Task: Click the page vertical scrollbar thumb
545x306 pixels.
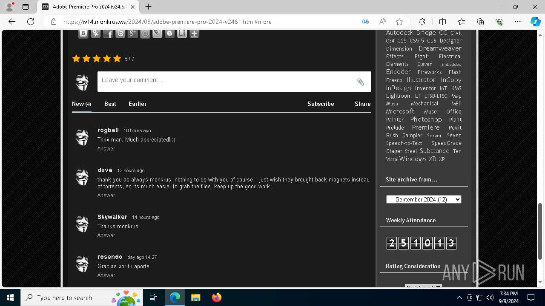Action: point(540,231)
